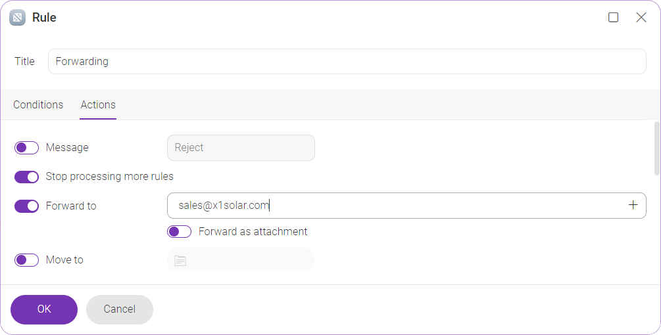The image size is (661, 335).
Task: Cancel the rule dialog
Action: 119,309
